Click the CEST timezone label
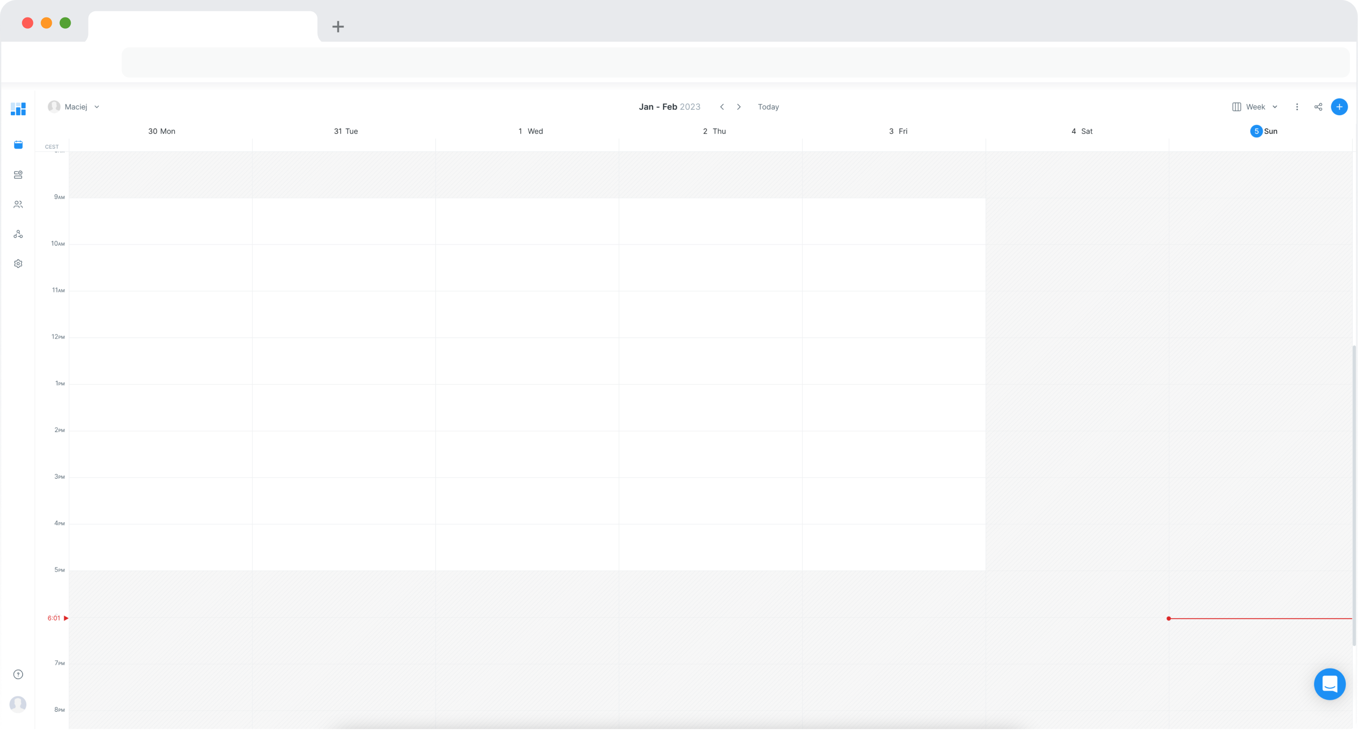The image size is (1358, 741). coord(52,146)
